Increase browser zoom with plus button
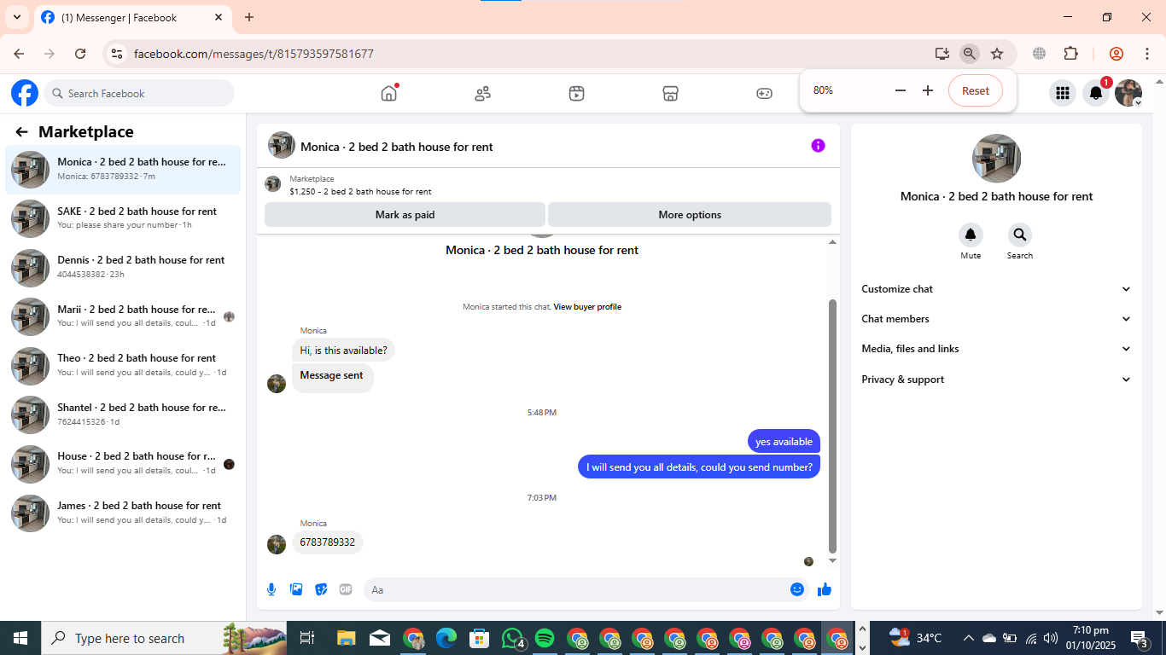Image resolution: width=1166 pixels, height=655 pixels. pyautogui.click(x=928, y=90)
